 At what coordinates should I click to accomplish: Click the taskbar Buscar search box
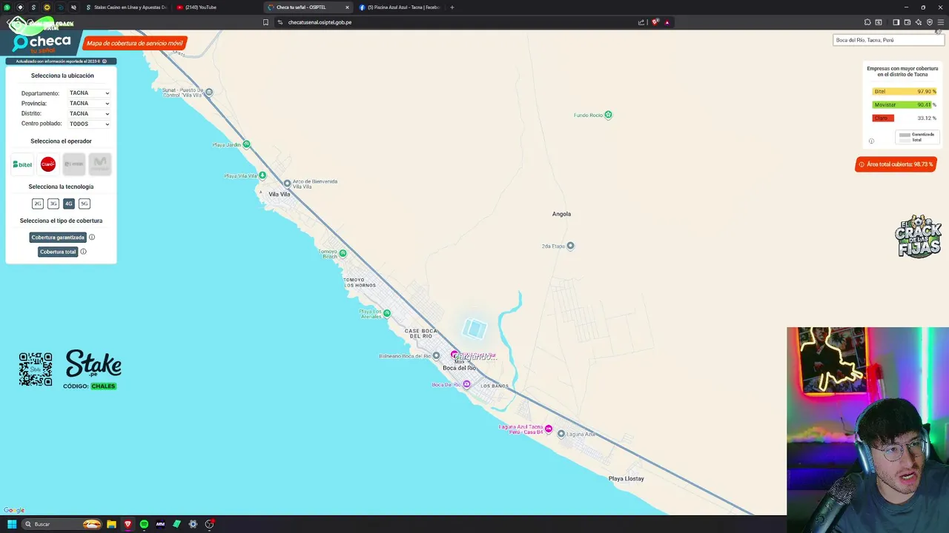pyautogui.click(x=62, y=524)
